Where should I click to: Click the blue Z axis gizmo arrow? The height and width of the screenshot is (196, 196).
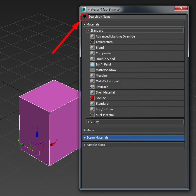click(x=37, y=133)
